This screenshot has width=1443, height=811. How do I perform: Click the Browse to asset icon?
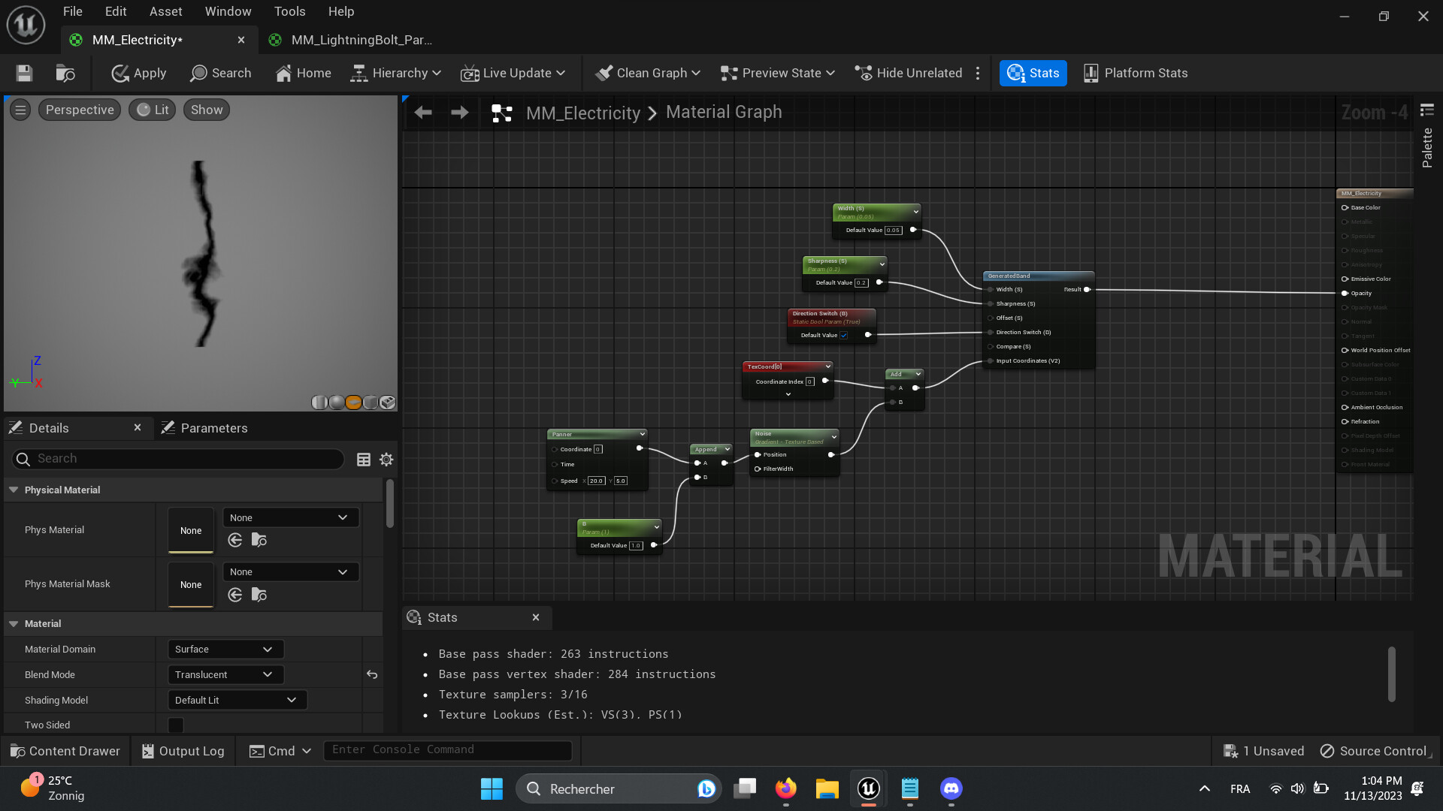pyautogui.click(x=65, y=73)
